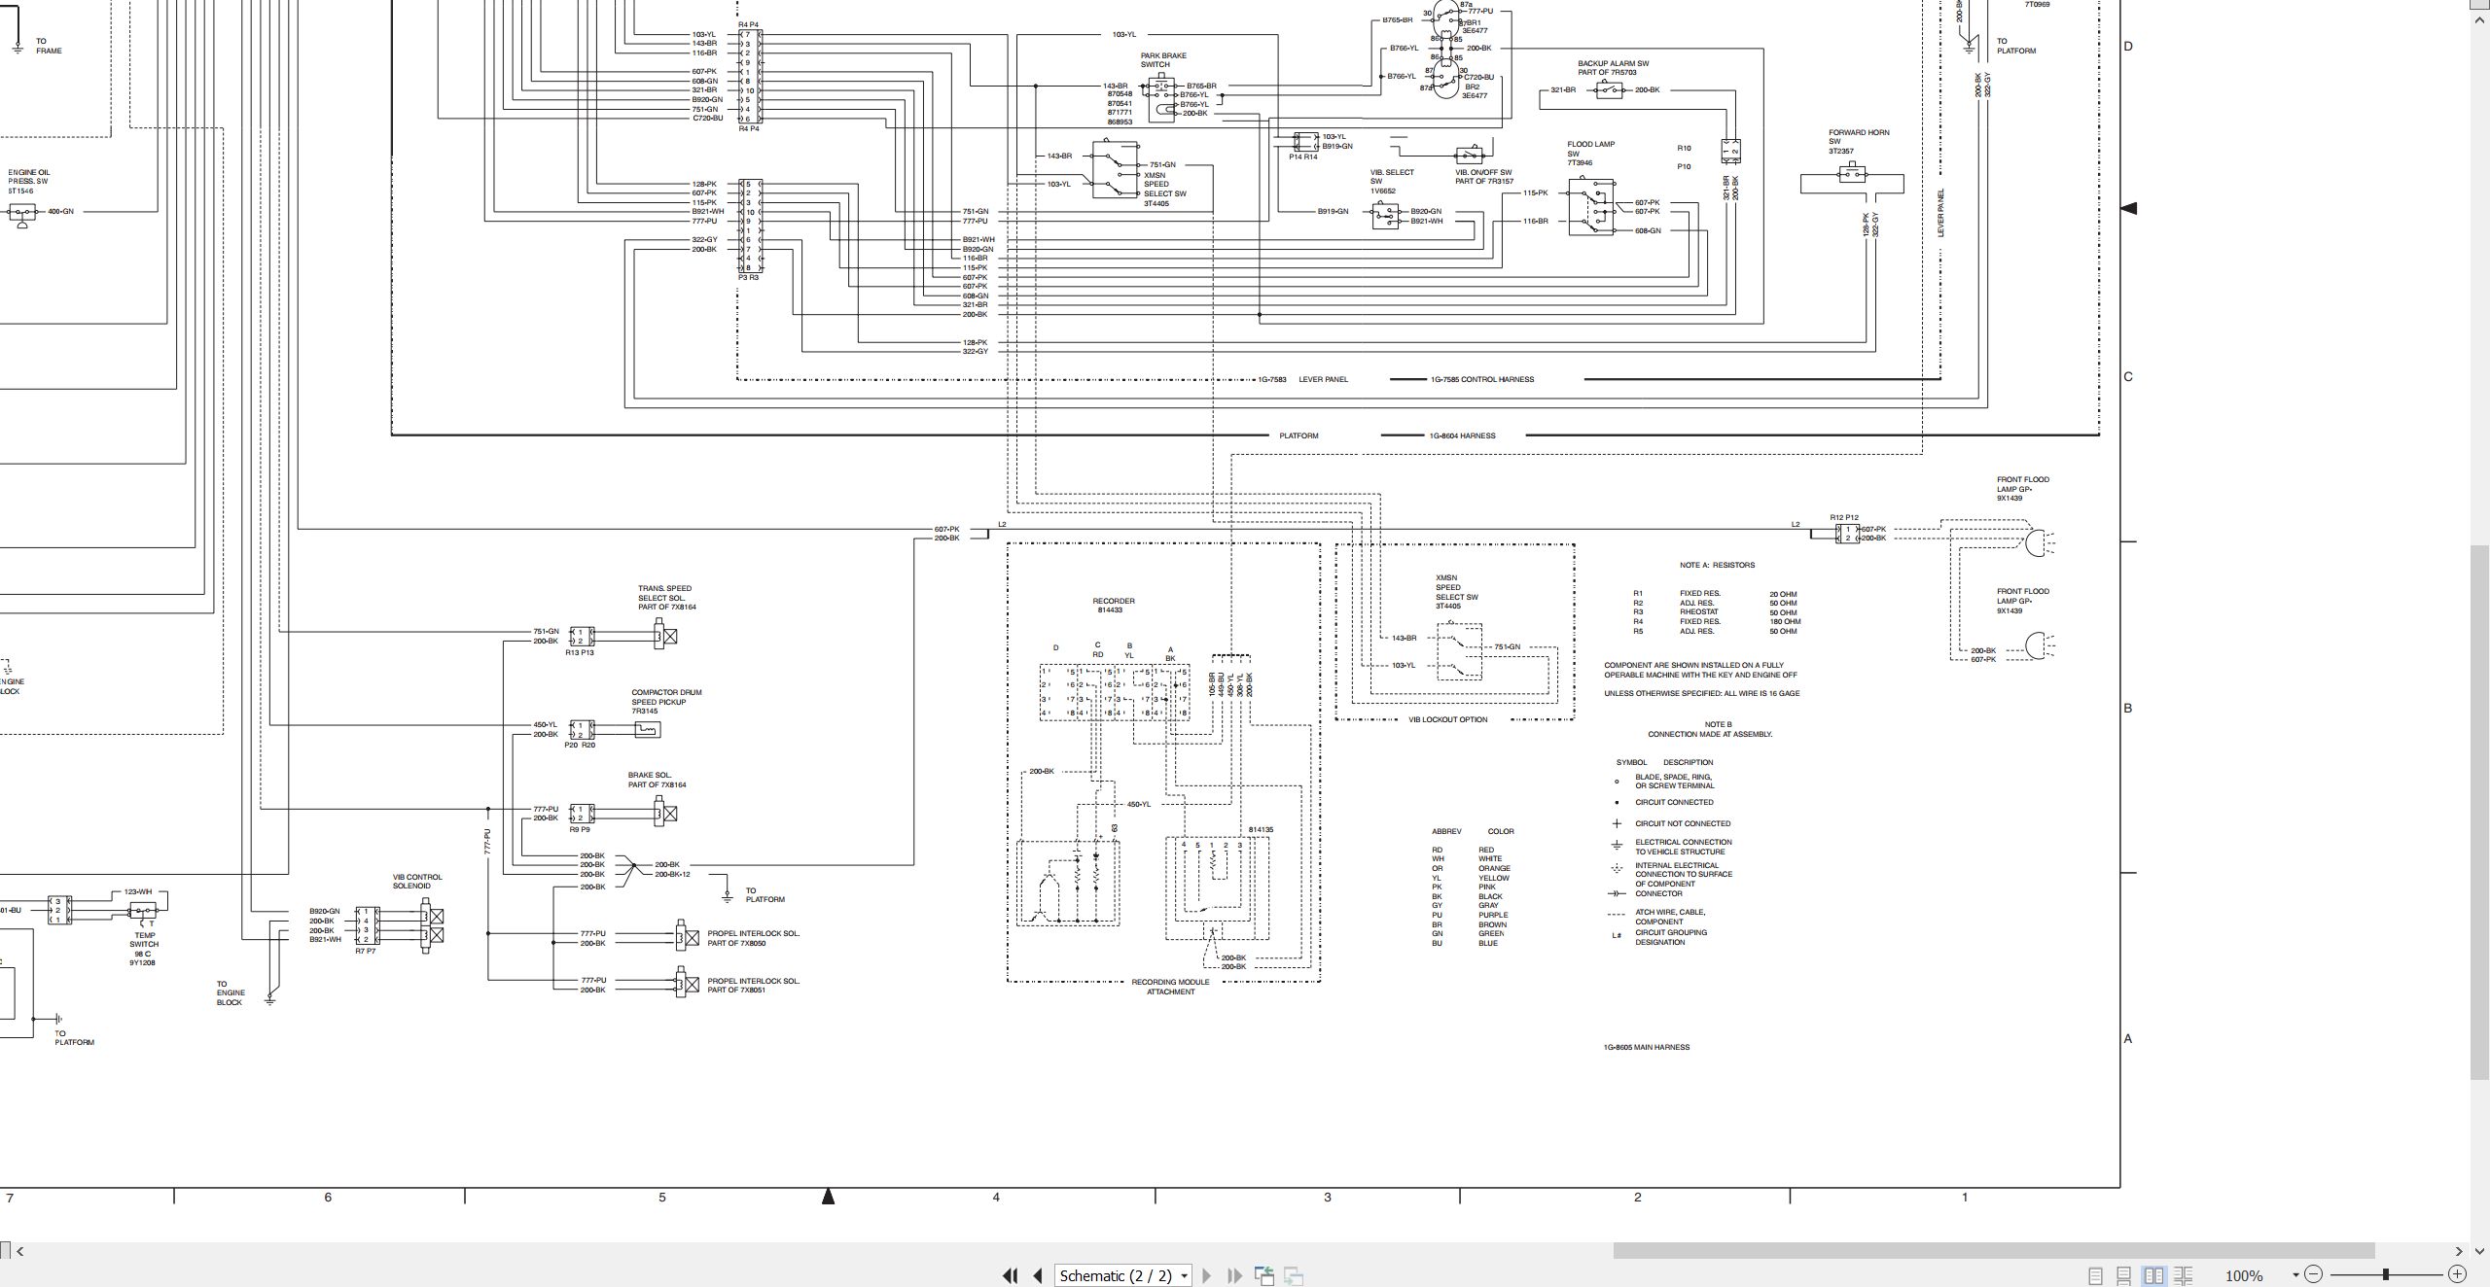Open the zoom level dropdown arrow
The height and width of the screenshot is (1287, 2490).
2295,1275
